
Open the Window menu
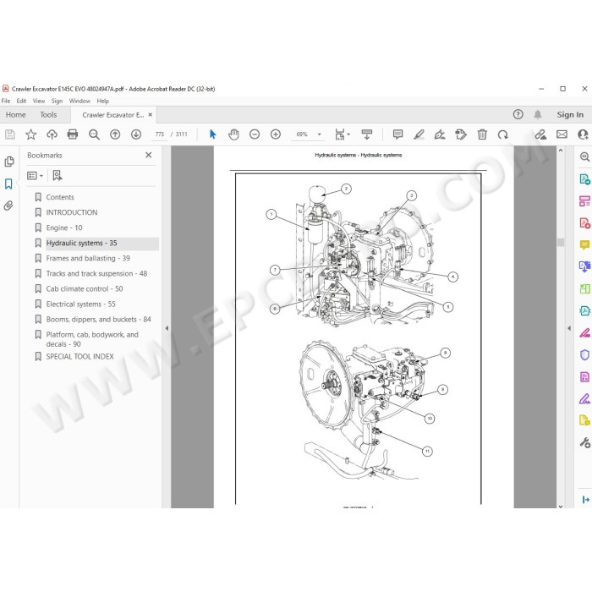pyautogui.click(x=79, y=101)
